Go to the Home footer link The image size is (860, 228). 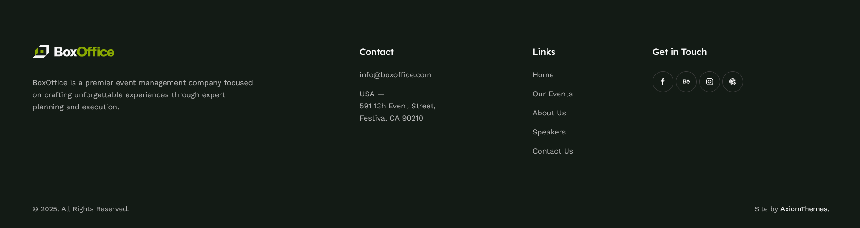tap(543, 75)
